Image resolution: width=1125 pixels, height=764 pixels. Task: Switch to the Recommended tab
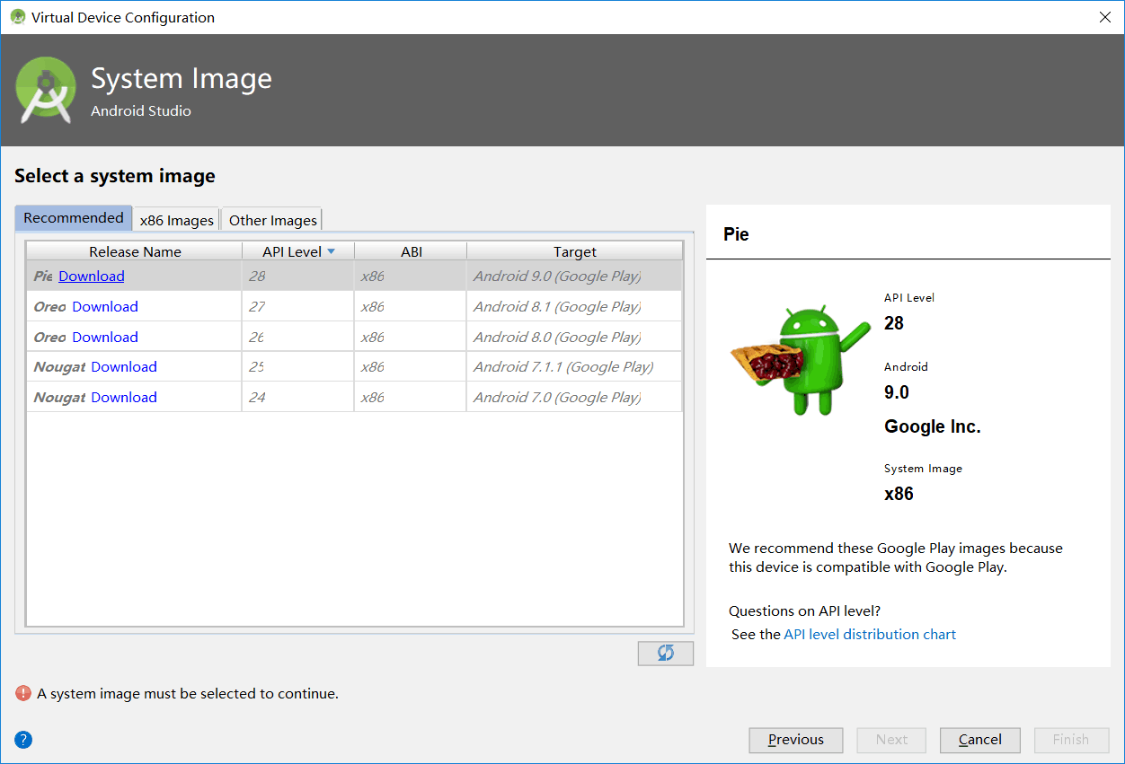point(74,218)
